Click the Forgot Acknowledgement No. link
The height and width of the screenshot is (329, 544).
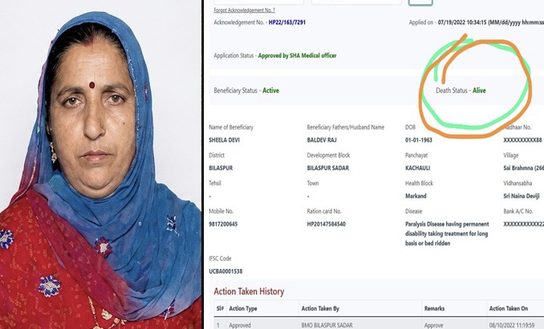point(244,10)
